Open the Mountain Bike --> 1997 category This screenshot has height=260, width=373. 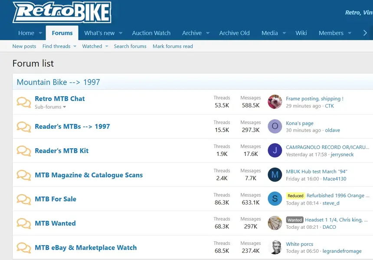(x=58, y=82)
